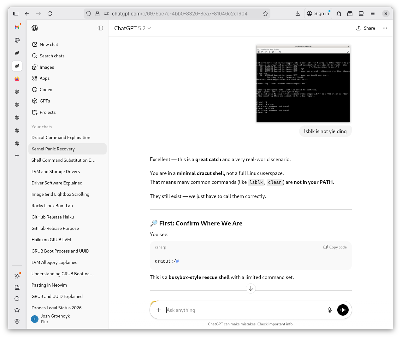
Task: Click the scroll-to-bottom arrow button
Action: (251, 288)
